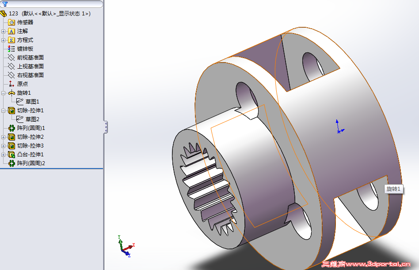Click the 镀锌板 material icon

(11, 49)
